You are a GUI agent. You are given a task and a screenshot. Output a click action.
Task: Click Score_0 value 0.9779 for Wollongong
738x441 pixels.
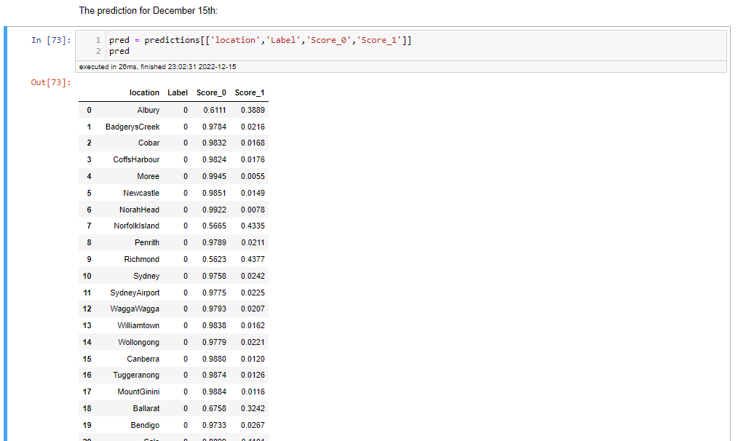coord(214,343)
